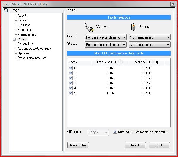Select Profiles in the pages tree

23,39
